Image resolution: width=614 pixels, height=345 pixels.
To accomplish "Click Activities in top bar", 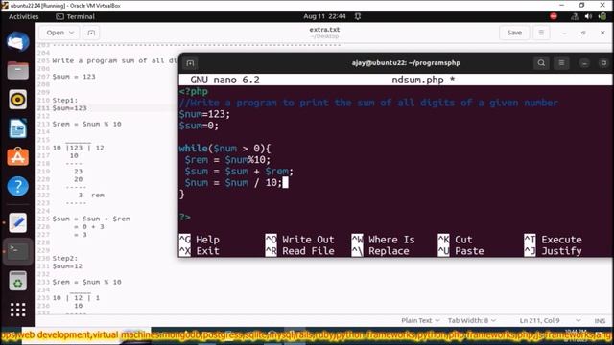I will pos(23,16).
